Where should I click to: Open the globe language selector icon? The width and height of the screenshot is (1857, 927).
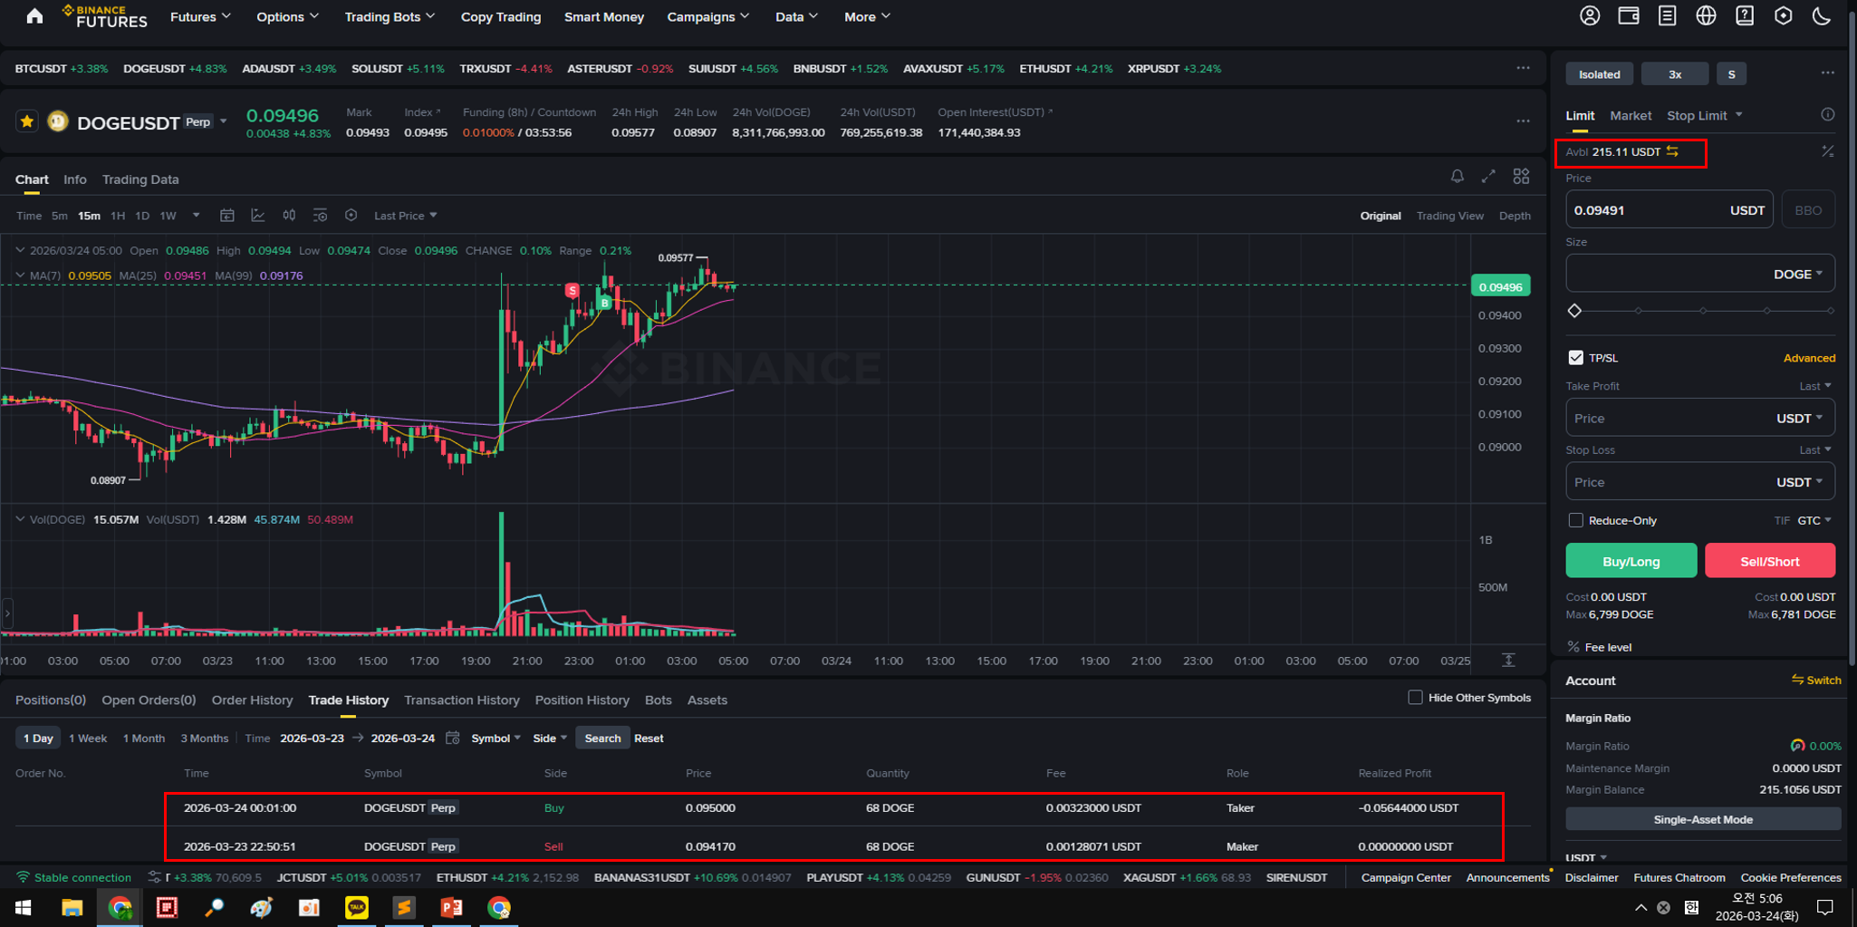[x=1706, y=16]
